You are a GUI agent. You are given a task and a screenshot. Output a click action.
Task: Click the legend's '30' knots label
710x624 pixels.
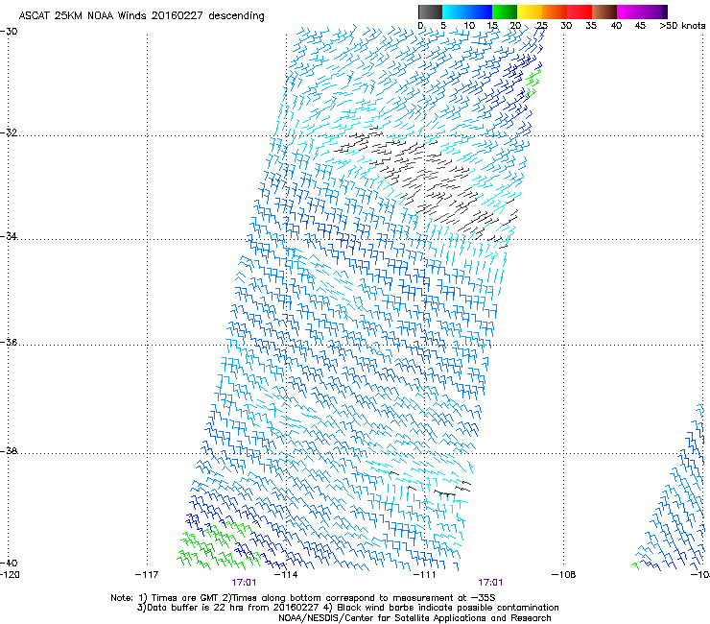coord(566,26)
